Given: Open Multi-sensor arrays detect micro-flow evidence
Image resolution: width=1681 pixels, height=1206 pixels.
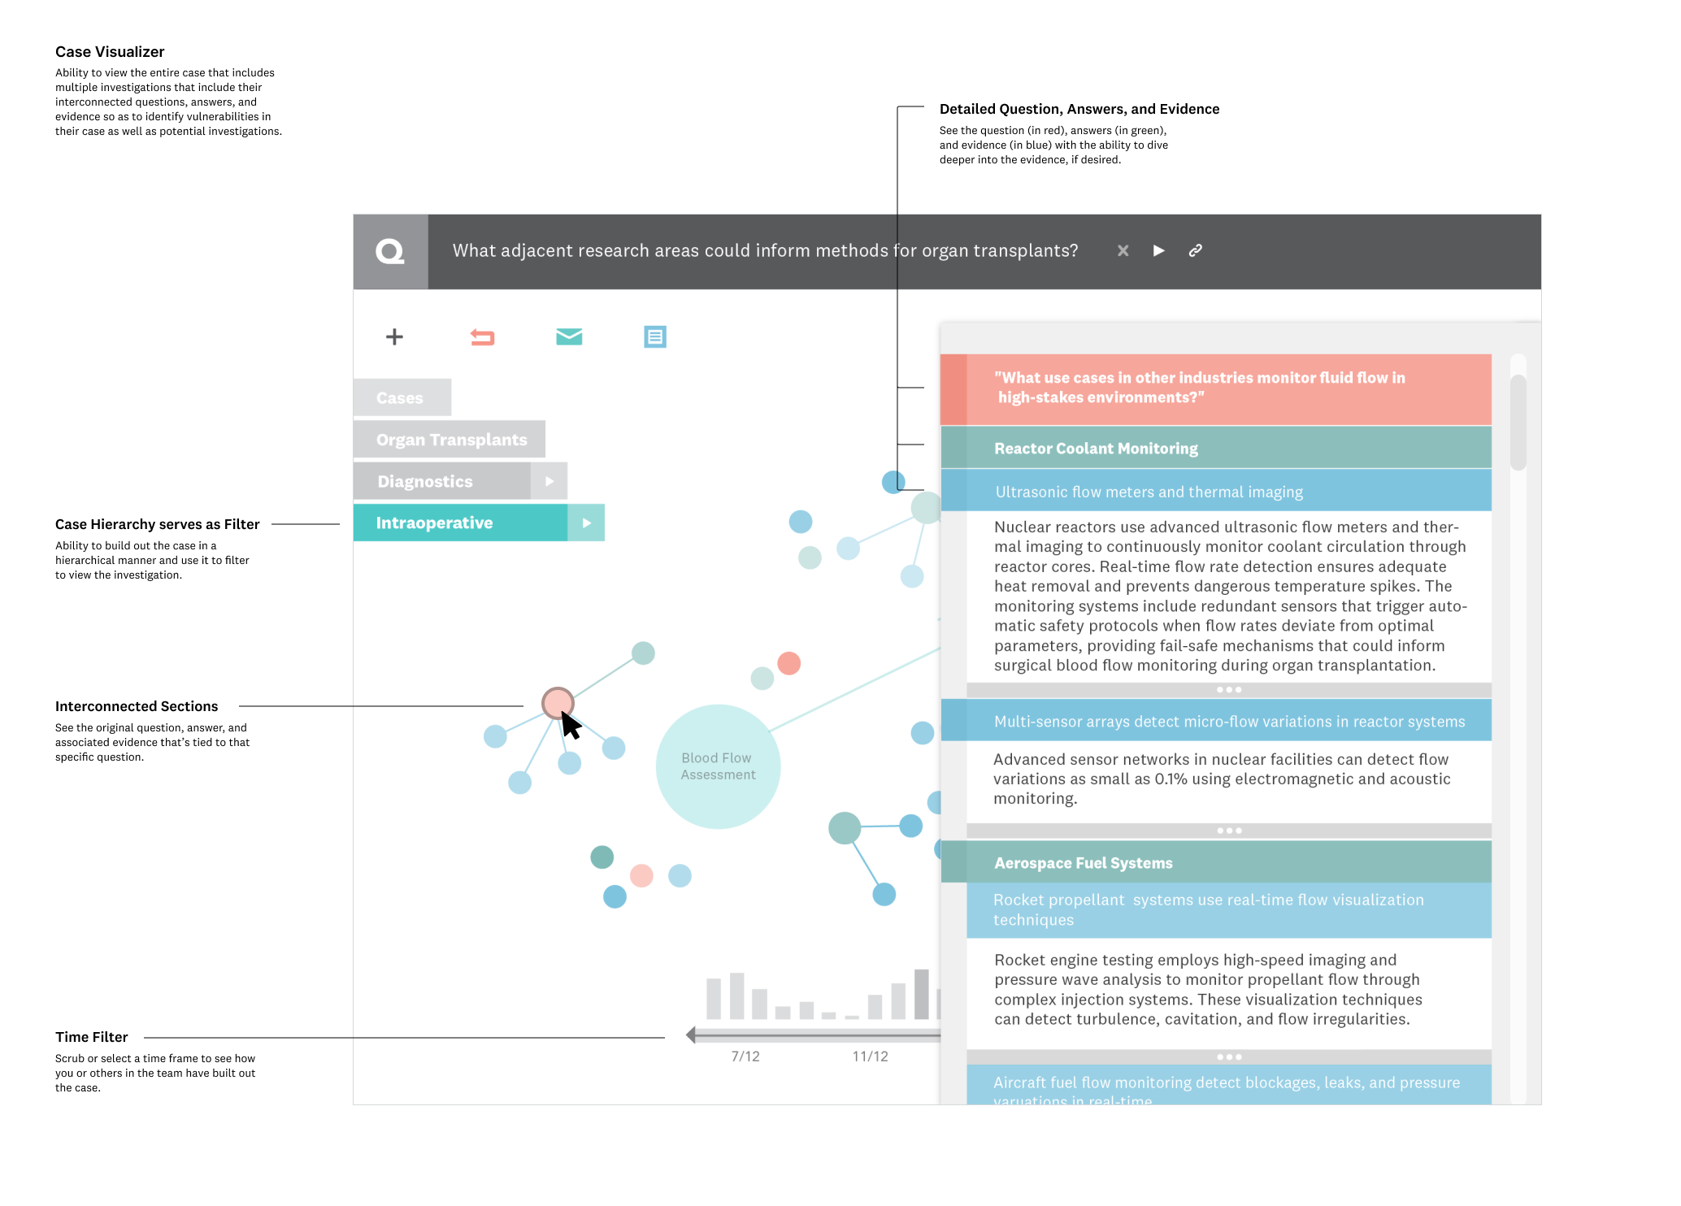Looking at the screenshot, I should 1216,721.
